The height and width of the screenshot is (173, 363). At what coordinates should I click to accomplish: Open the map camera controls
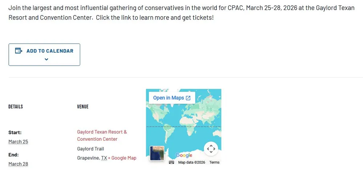point(211,149)
